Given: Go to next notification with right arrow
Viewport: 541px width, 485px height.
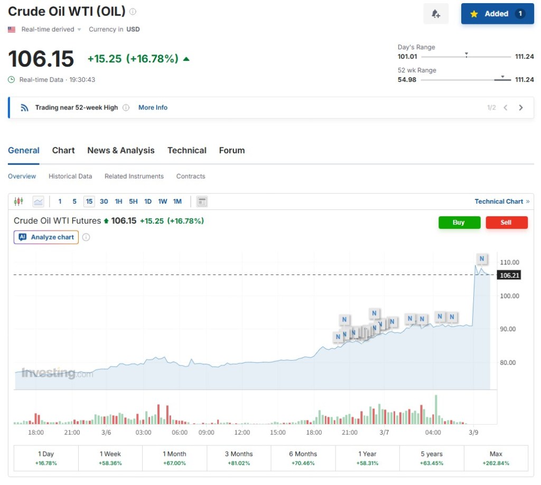Looking at the screenshot, I should [521, 108].
